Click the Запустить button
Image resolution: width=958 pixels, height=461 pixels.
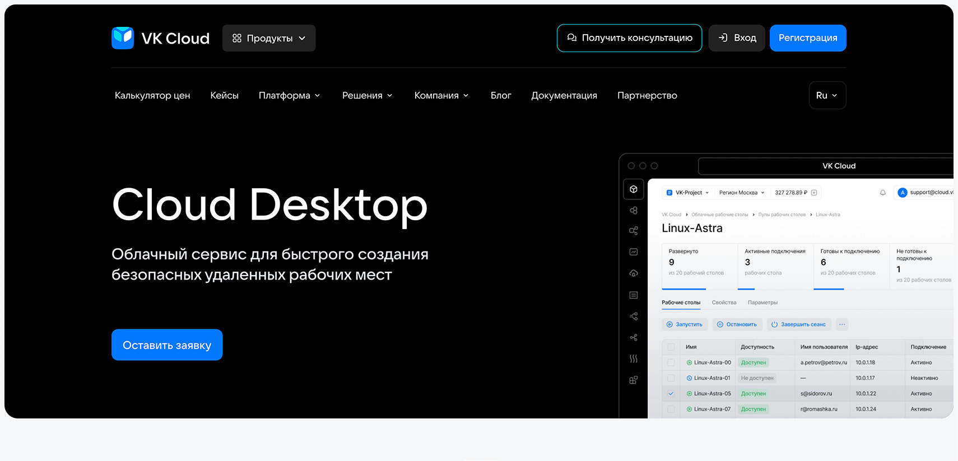tap(685, 324)
